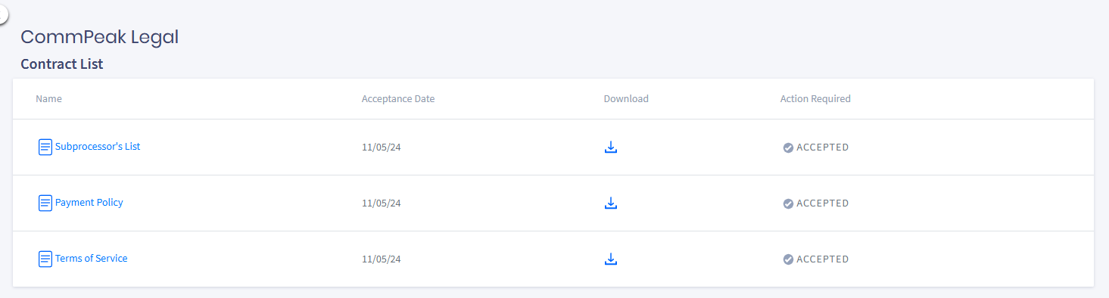Select the Terms of Service acceptance date 11/05/24
Image resolution: width=1109 pixels, height=298 pixels.
(x=381, y=259)
